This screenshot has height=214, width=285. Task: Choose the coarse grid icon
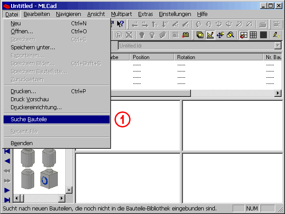click(253, 35)
